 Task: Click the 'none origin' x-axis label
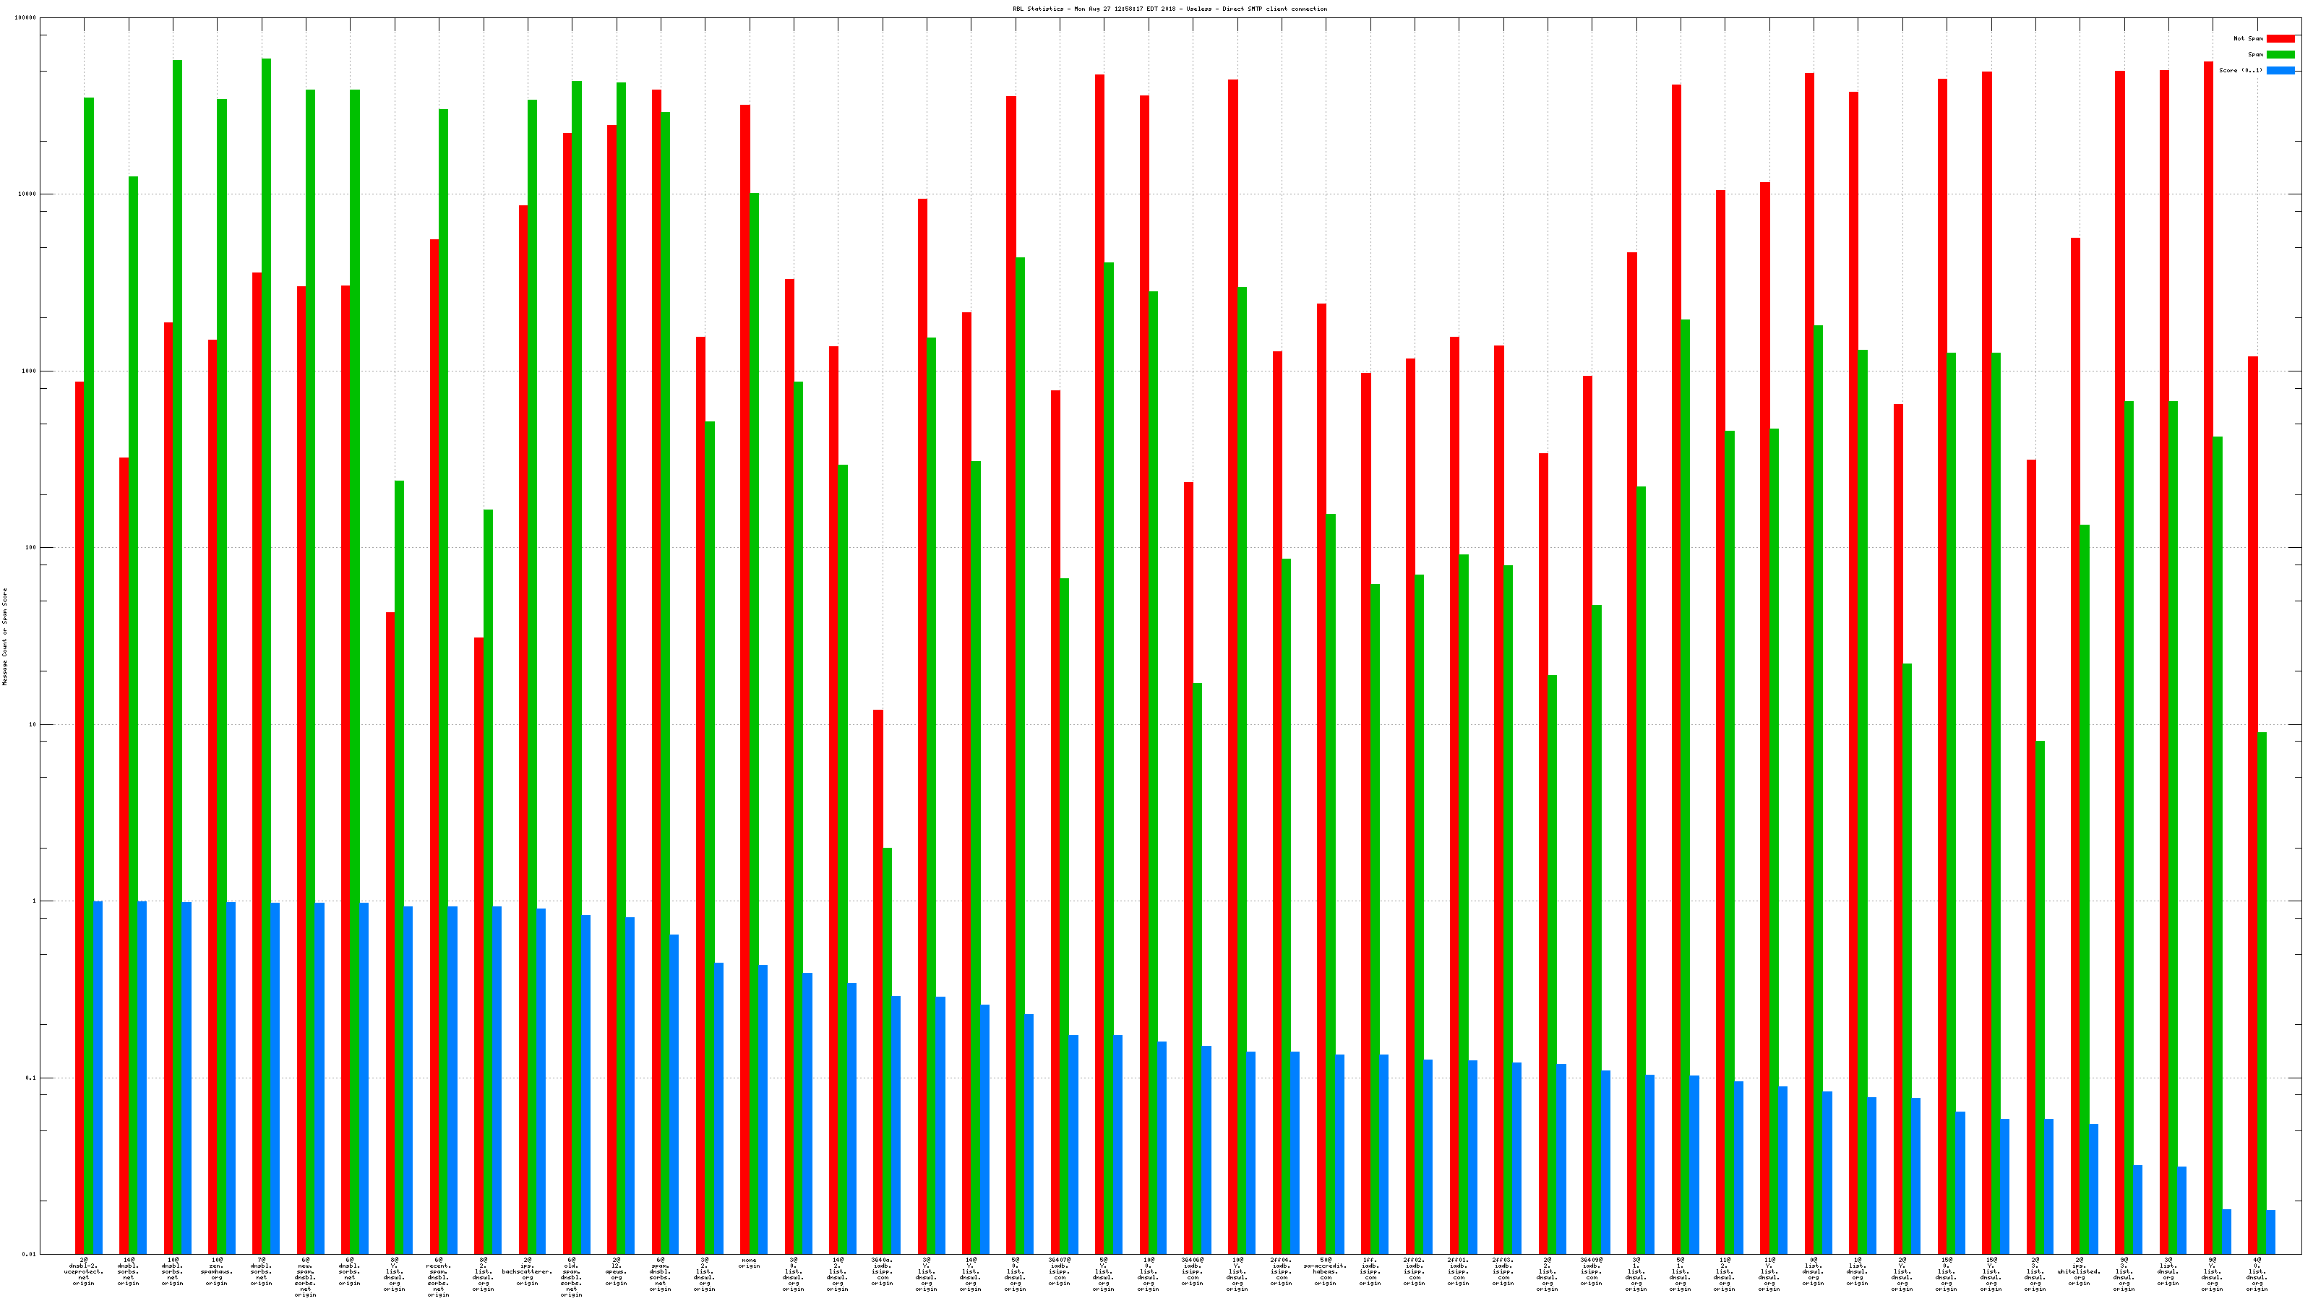pyautogui.click(x=749, y=1263)
